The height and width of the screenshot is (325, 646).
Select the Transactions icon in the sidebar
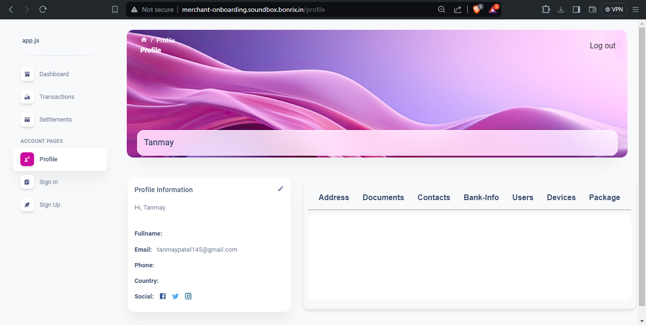(27, 97)
